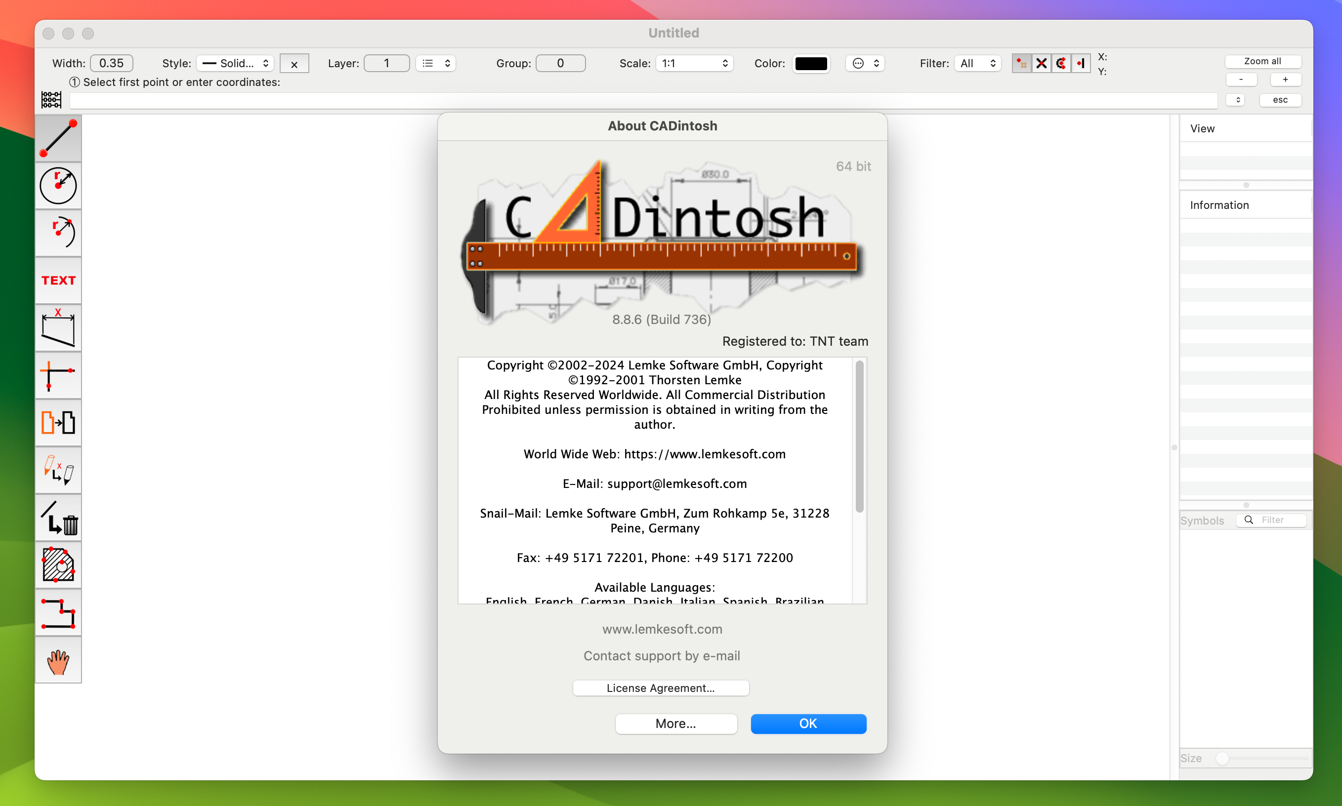The width and height of the screenshot is (1342, 806).
Task: Choose the Polyline tool
Action: coord(58,612)
